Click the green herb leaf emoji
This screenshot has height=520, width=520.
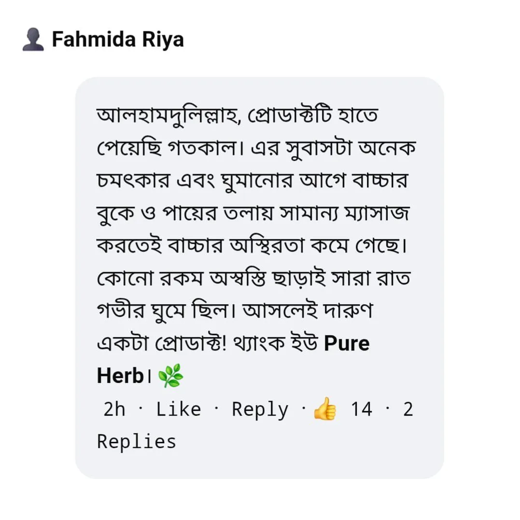coord(170,376)
